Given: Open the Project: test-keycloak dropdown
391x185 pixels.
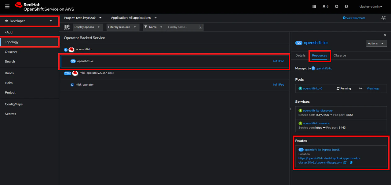Looking at the screenshot, I should click(x=82, y=18).
